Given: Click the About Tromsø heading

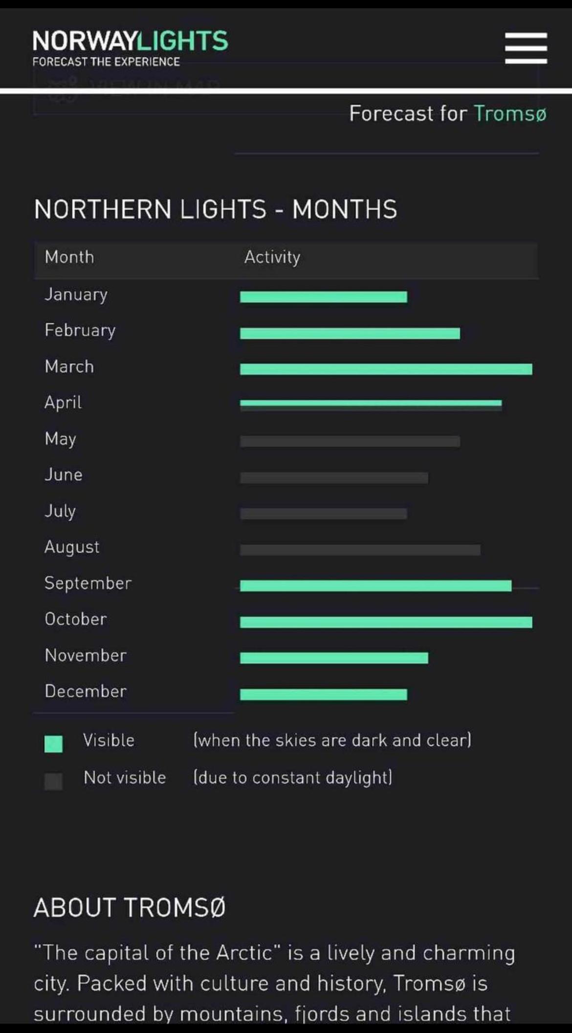Looking at the screenshot, I should [130, 907].
